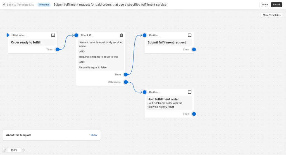Click the Then output dot on condition card
The image size is (286, 155).
pos(126,75)
